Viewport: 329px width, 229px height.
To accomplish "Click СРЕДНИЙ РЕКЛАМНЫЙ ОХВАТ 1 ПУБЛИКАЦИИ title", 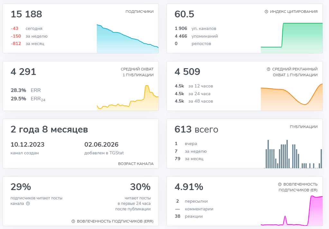I will [x=295, y=72].
